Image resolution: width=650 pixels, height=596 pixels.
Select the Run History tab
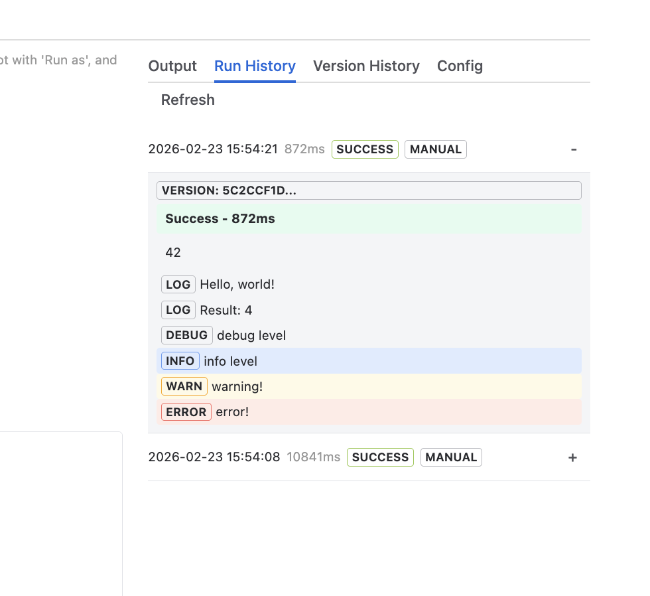[255, 66]
